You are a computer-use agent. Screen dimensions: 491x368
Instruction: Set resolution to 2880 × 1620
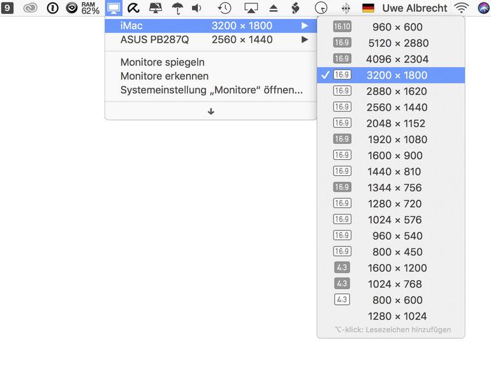pyautogui.click(x=391, y=91)
